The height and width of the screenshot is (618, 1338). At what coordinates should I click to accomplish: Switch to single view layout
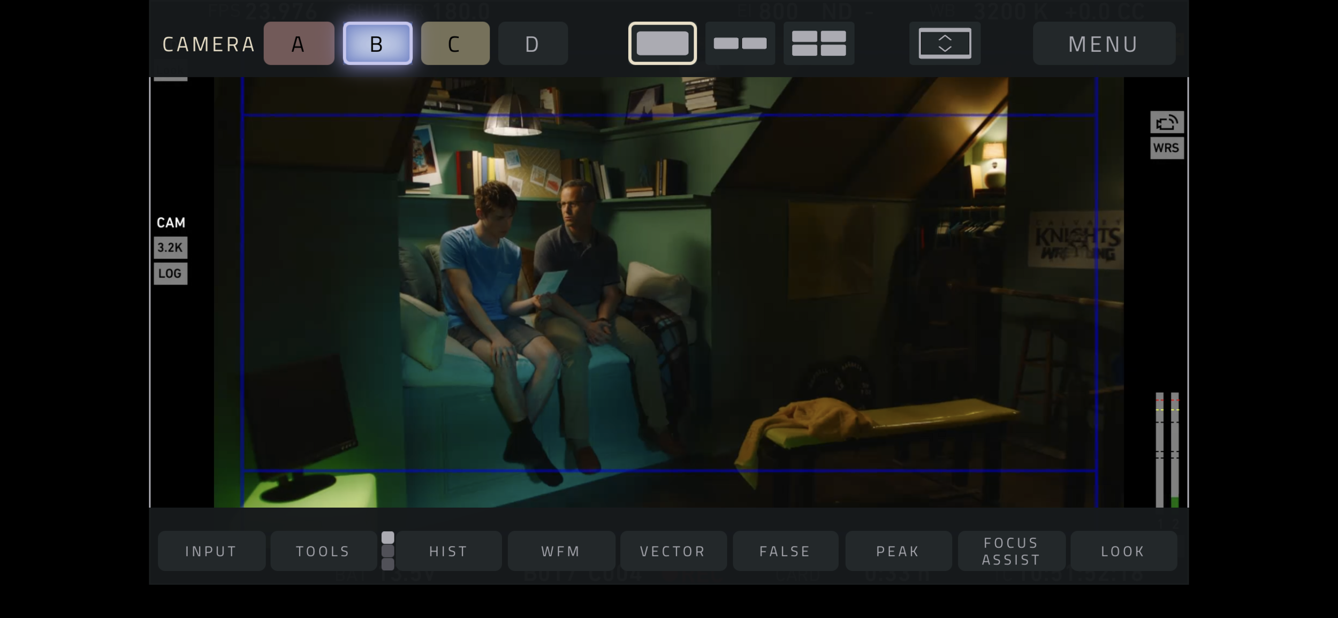[x=662, y=43]
